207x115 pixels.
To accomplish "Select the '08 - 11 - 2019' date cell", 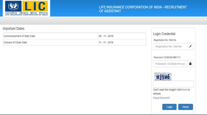I will 122,36.
